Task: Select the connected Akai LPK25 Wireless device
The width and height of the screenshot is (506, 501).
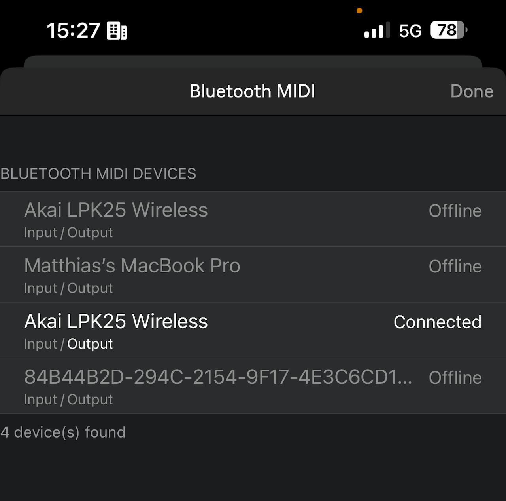Action: pyautogui.click(x=116, y=321)
